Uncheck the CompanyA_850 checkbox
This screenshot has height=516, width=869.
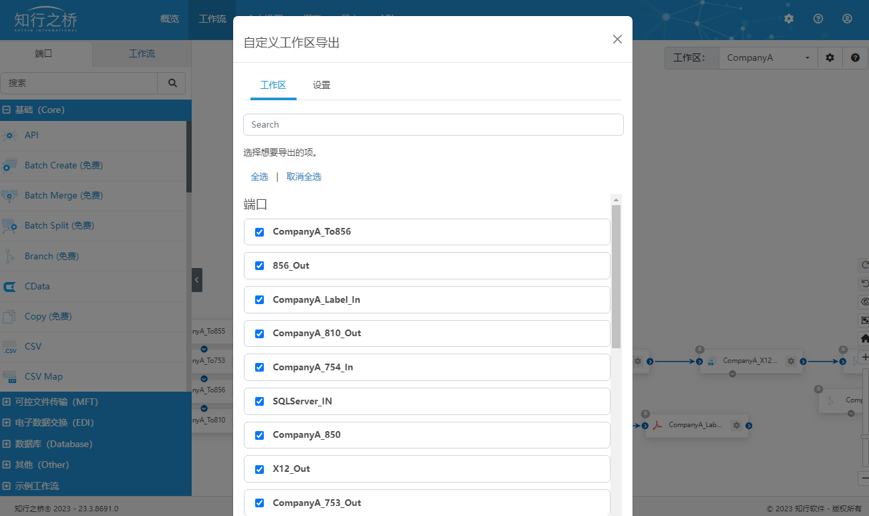(260, 434)
